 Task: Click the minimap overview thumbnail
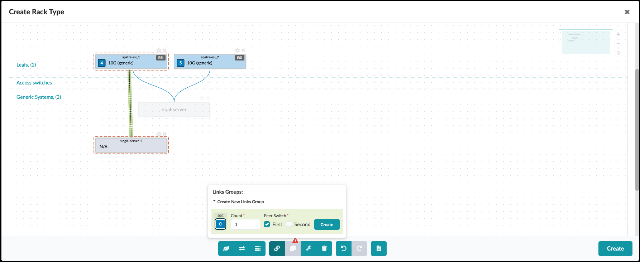tap(586, 42)
